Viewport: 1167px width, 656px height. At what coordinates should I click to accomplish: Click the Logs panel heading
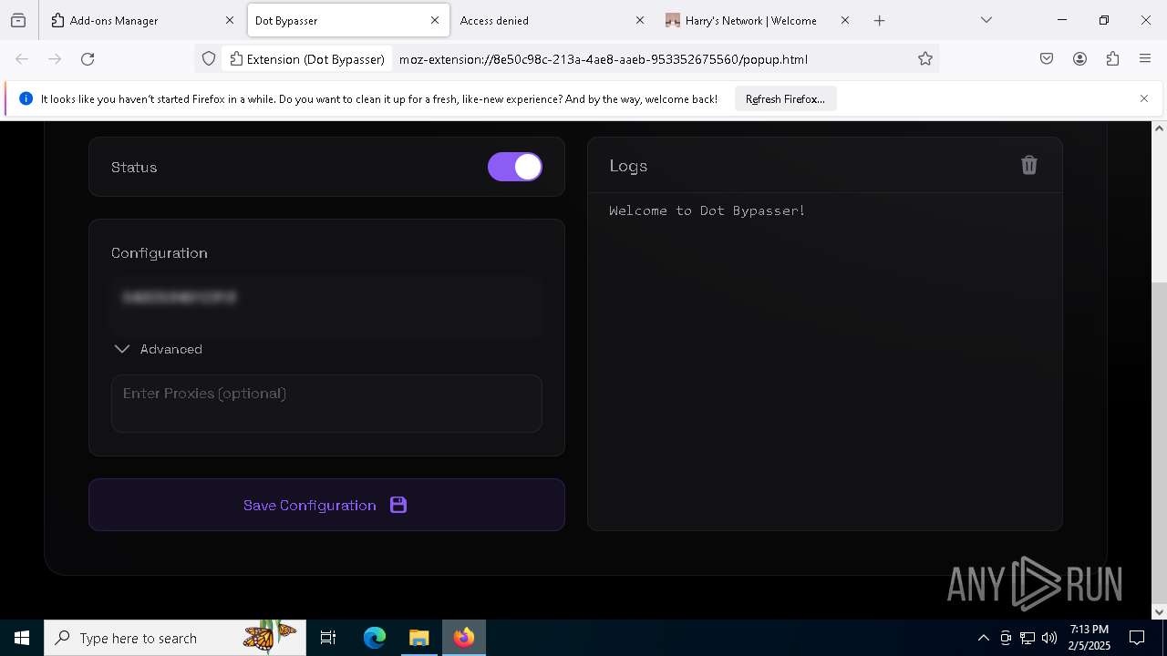tap(628, 166)
